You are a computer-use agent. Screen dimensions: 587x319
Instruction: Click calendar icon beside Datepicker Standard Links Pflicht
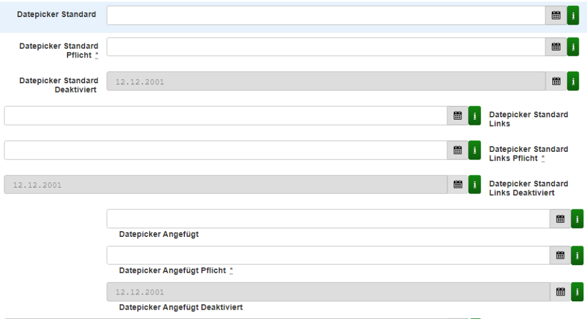(x=458, y=150)
